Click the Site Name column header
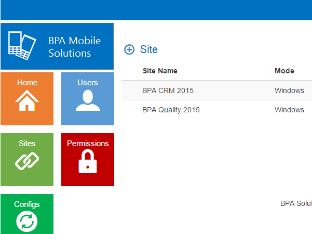The image size is (312, 234). click(160, 71)
